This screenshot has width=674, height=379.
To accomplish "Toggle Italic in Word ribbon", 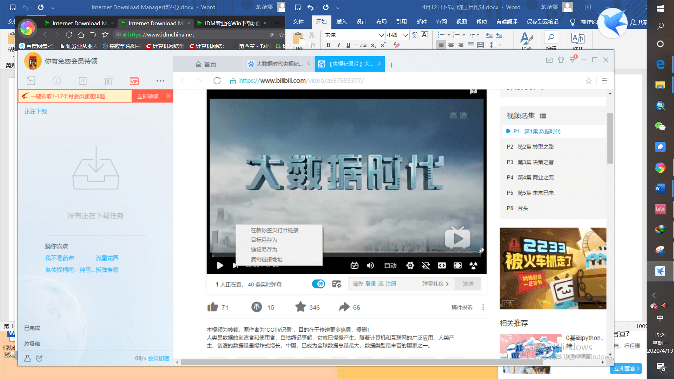I will click(338, 45).
